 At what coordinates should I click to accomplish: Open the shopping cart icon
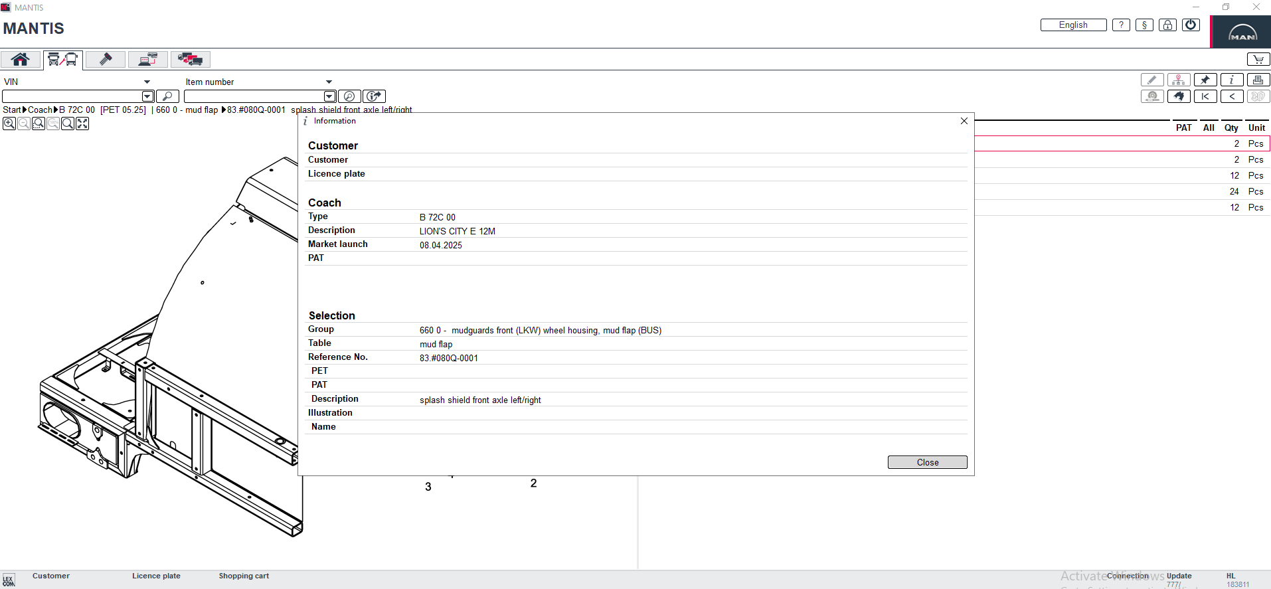[x=1258, y=59]
